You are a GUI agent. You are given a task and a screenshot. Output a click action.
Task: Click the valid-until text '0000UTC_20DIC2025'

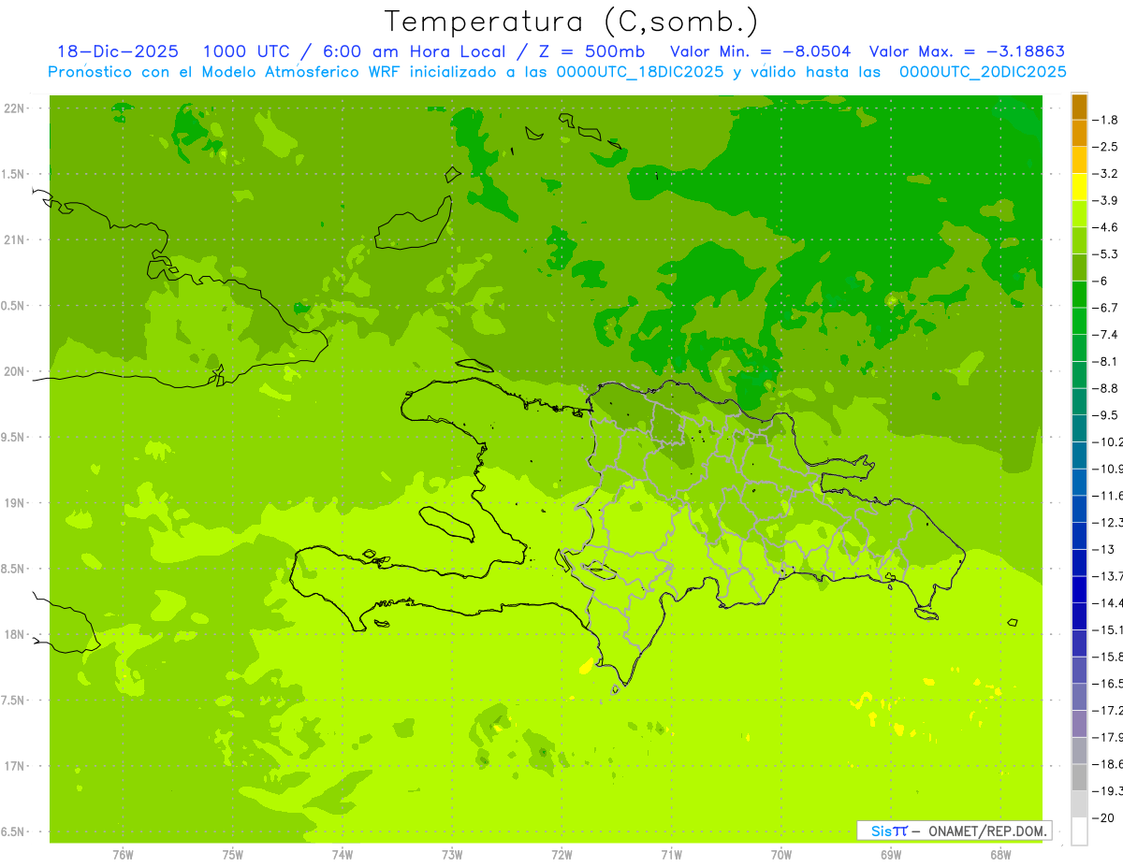(x=983, y=72)
